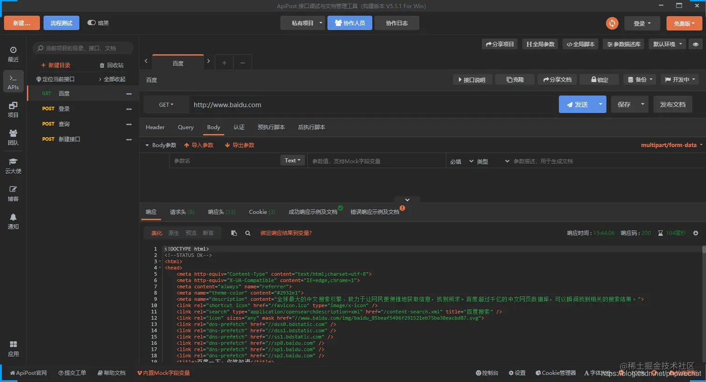Screen dimensions: 706x382
Task: Open the 开发中 status dropdown
Action: pyautogui.click(x=680, y=80)
